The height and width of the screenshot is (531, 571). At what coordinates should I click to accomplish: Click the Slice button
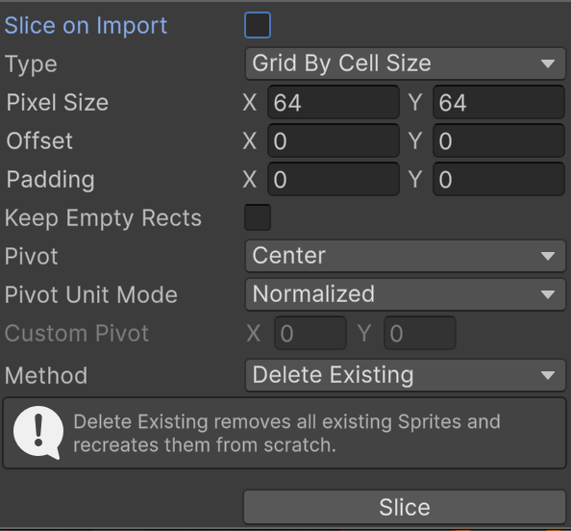[404, 507]
